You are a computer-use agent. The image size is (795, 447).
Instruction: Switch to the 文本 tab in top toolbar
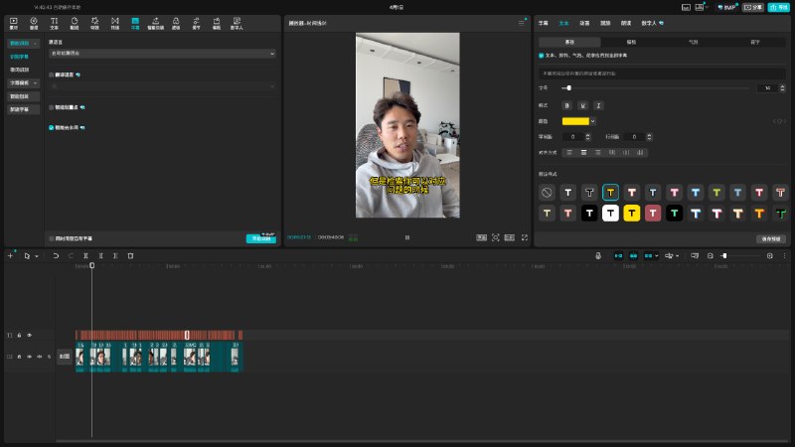[54, 21]
